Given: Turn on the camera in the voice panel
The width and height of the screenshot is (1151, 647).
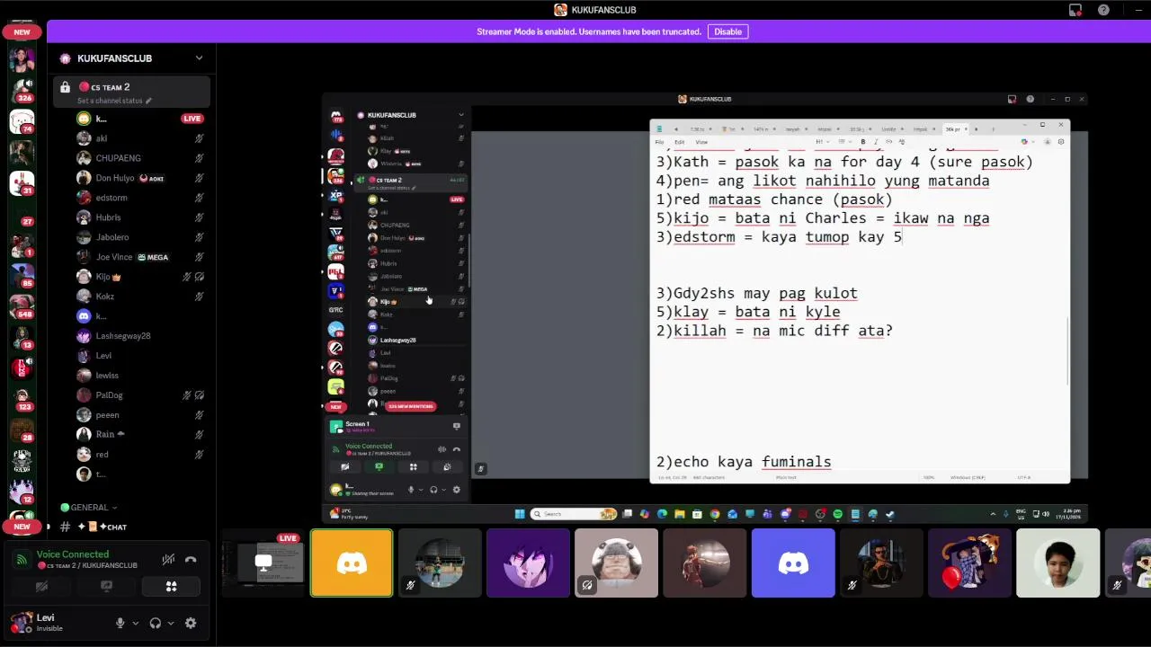Looking at the screenshot, I should [41, 587].
